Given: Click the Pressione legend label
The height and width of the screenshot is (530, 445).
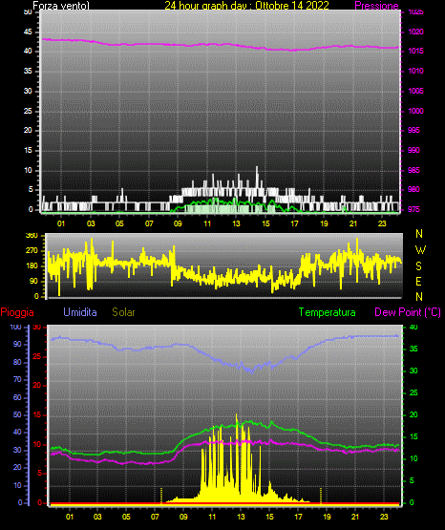Looking at the screenshot, I should pos(376,6).
